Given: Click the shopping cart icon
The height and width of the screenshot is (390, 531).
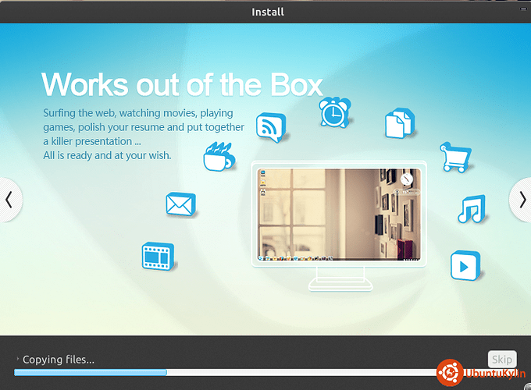Looking at the screenshot, I should 454,157.
